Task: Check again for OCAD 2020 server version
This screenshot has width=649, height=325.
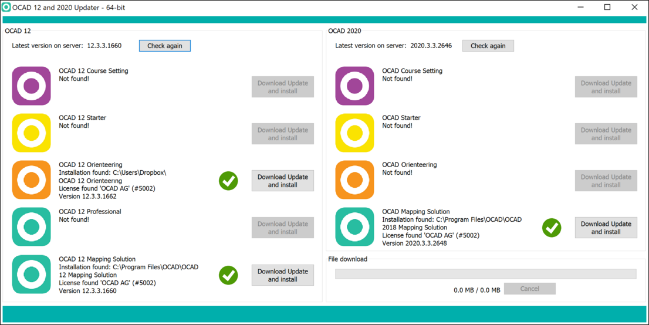Action: 488,46
